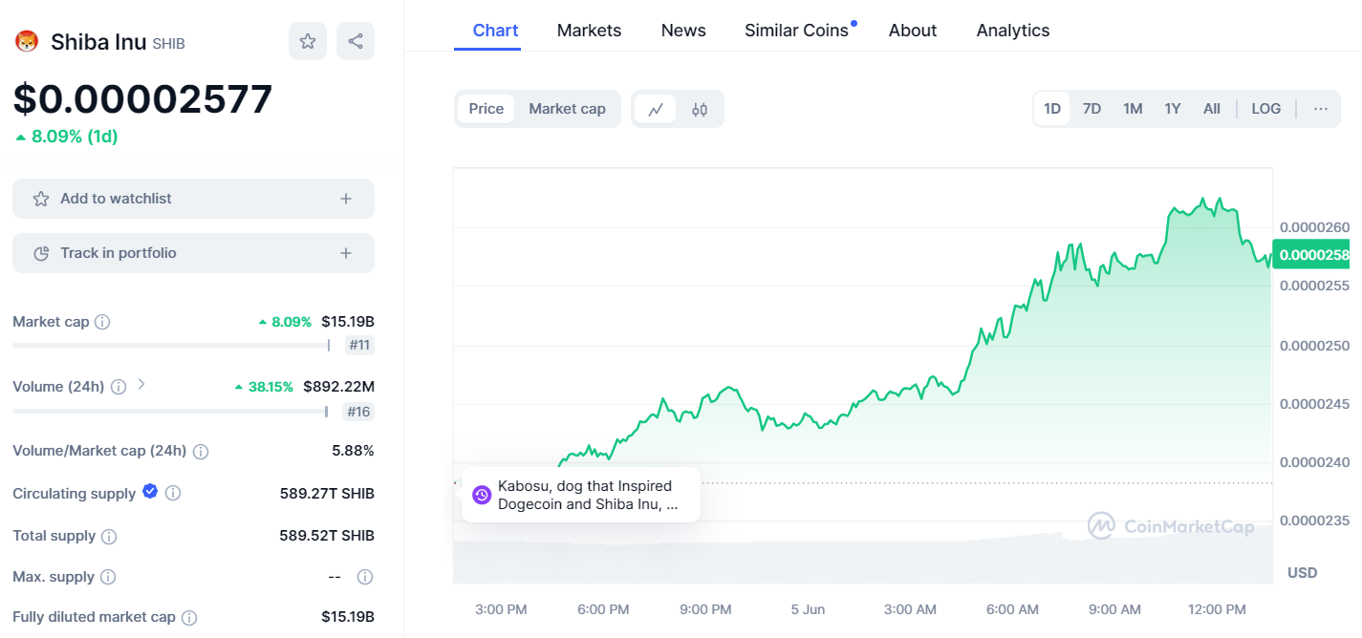Click the $892.22M volume value
Viewport: 1362px width, 638px height.
pos(338,387)
